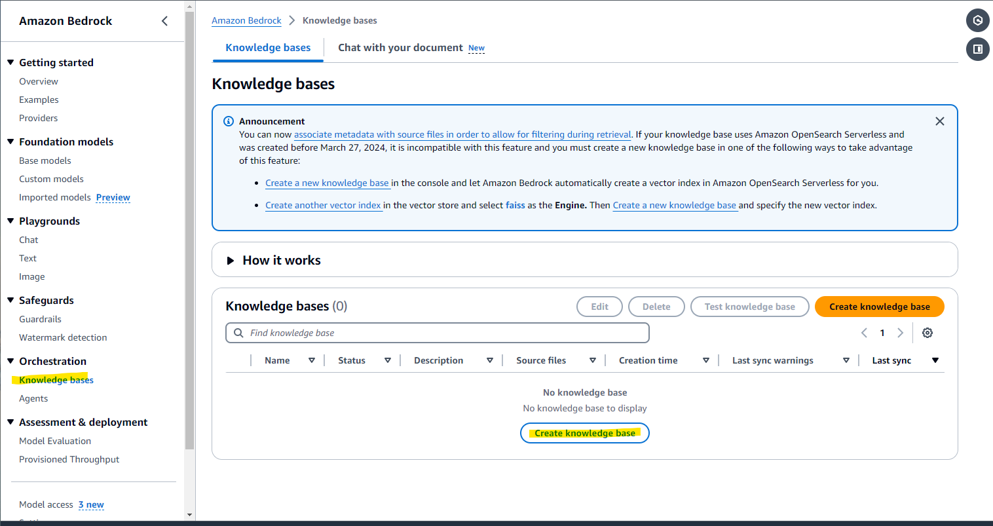
Task: Collapse the "Getting started" sidebar section
Action: click(10, 62)
